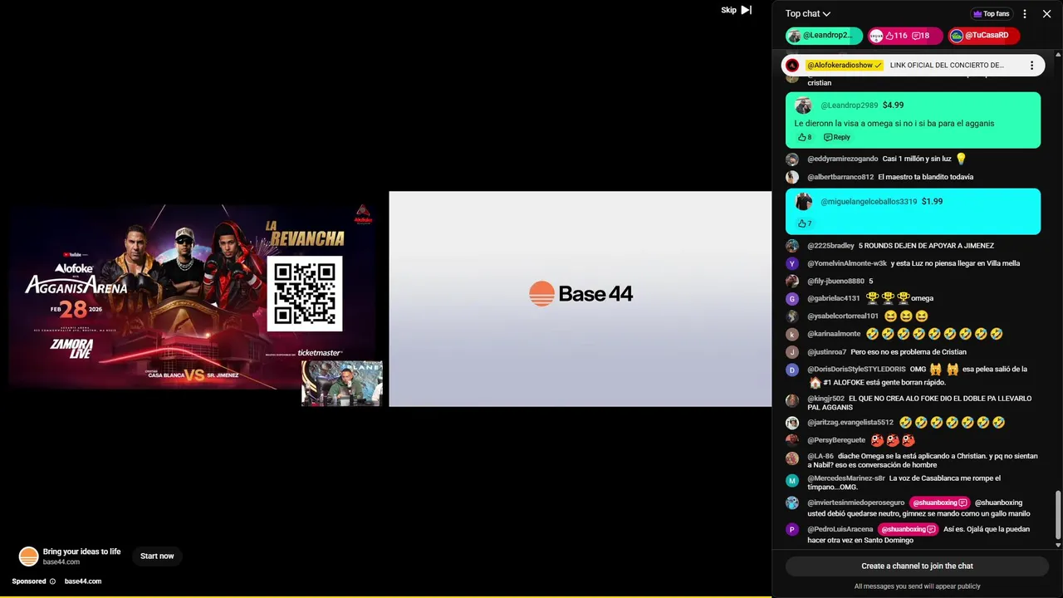Open @eddyramirezogando's avatar

792,159
